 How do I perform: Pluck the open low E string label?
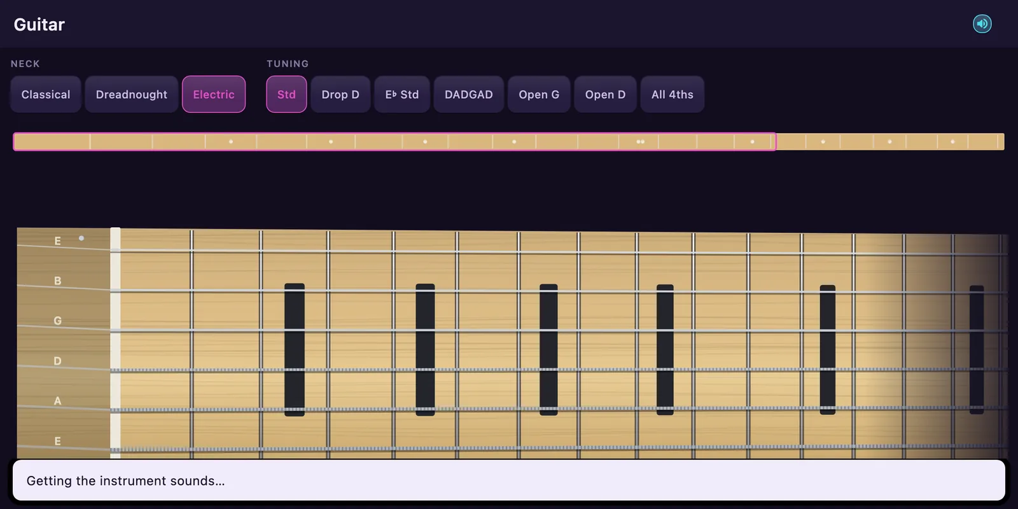coord(58,441)
